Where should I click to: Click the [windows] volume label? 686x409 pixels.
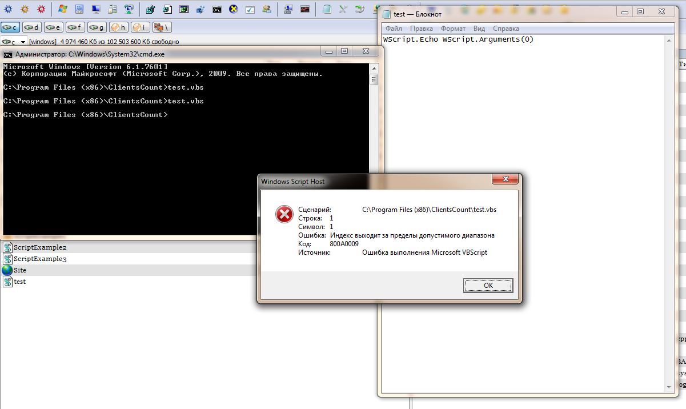(x=43, y=42)
